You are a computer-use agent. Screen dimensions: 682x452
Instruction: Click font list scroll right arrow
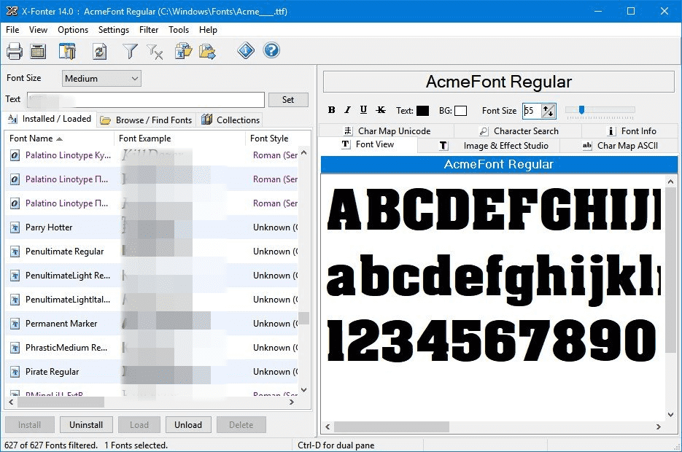(x=292, y=402)
